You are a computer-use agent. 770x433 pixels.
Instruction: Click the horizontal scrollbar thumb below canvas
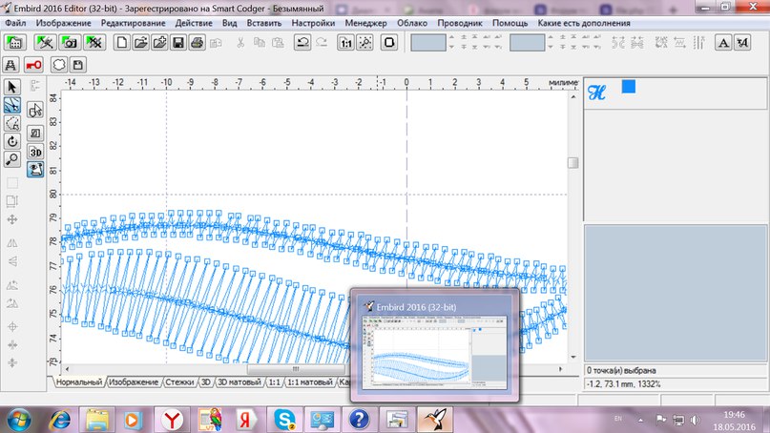tap(295, 368)
